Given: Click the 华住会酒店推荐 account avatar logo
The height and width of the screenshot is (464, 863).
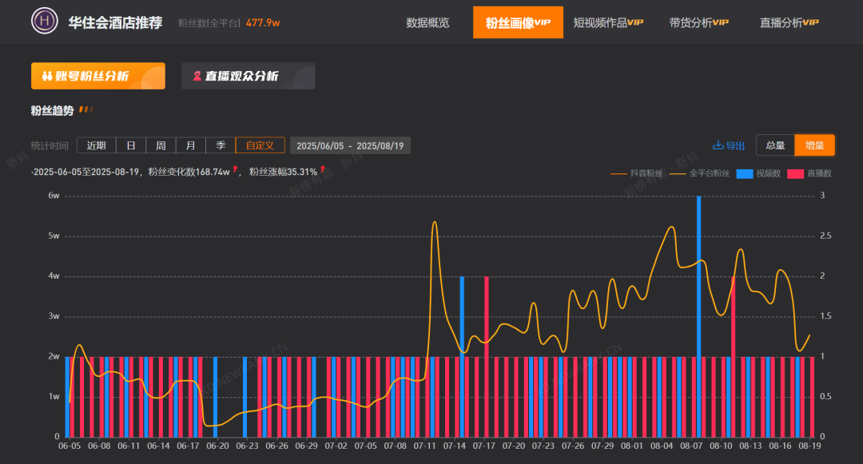Looking at the screenshot, I should click(45, 22).
